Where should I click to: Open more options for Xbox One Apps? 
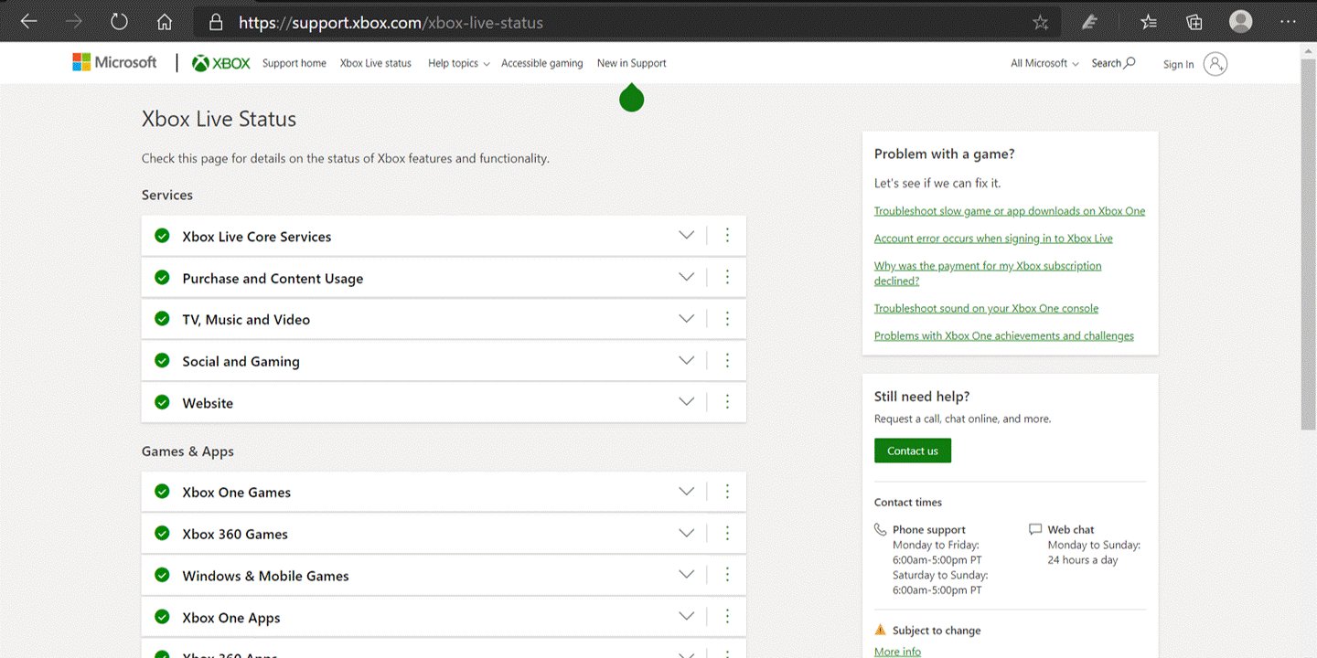tap(727, 616)
